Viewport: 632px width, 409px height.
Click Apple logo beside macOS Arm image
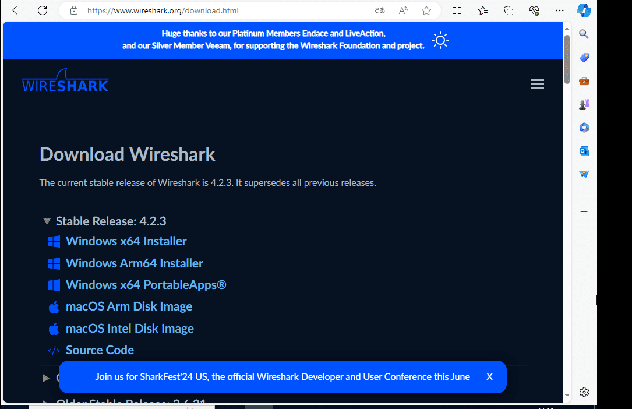pyautogui.click(x=54, y=307)
